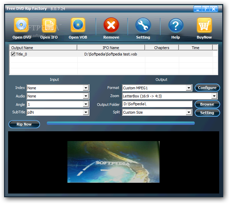Click the title bar question mark button
The image size is (230, 204).
206,9
